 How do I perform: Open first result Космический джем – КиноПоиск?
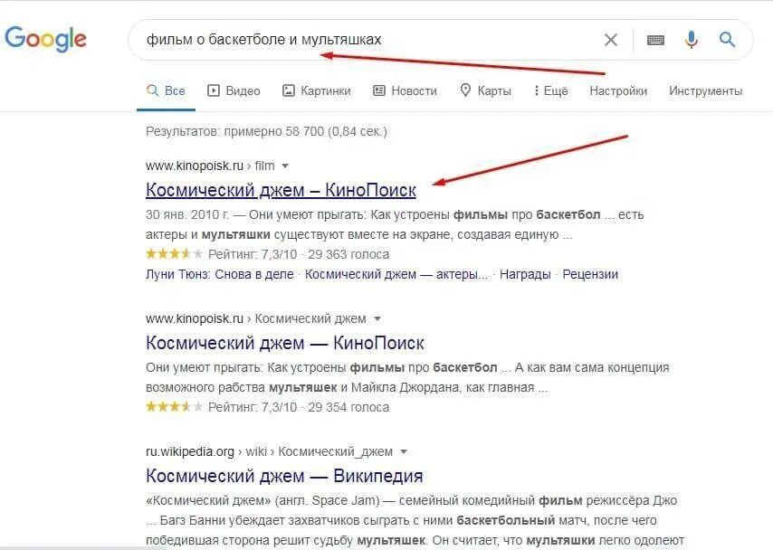pyautogui.click(x=281, y=190)
